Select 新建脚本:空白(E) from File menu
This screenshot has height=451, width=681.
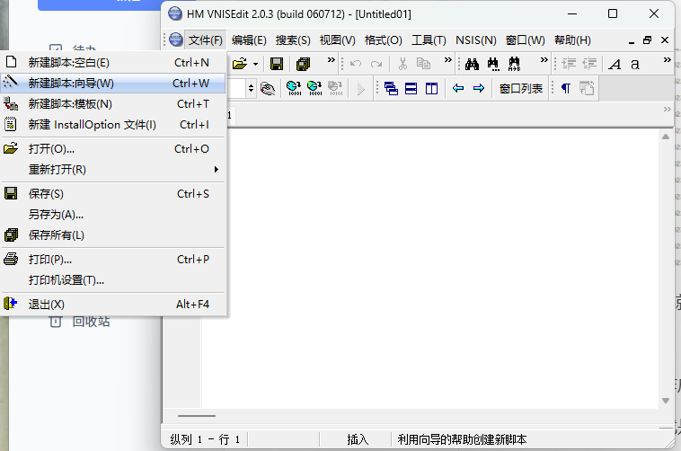(x=113, y=63)
